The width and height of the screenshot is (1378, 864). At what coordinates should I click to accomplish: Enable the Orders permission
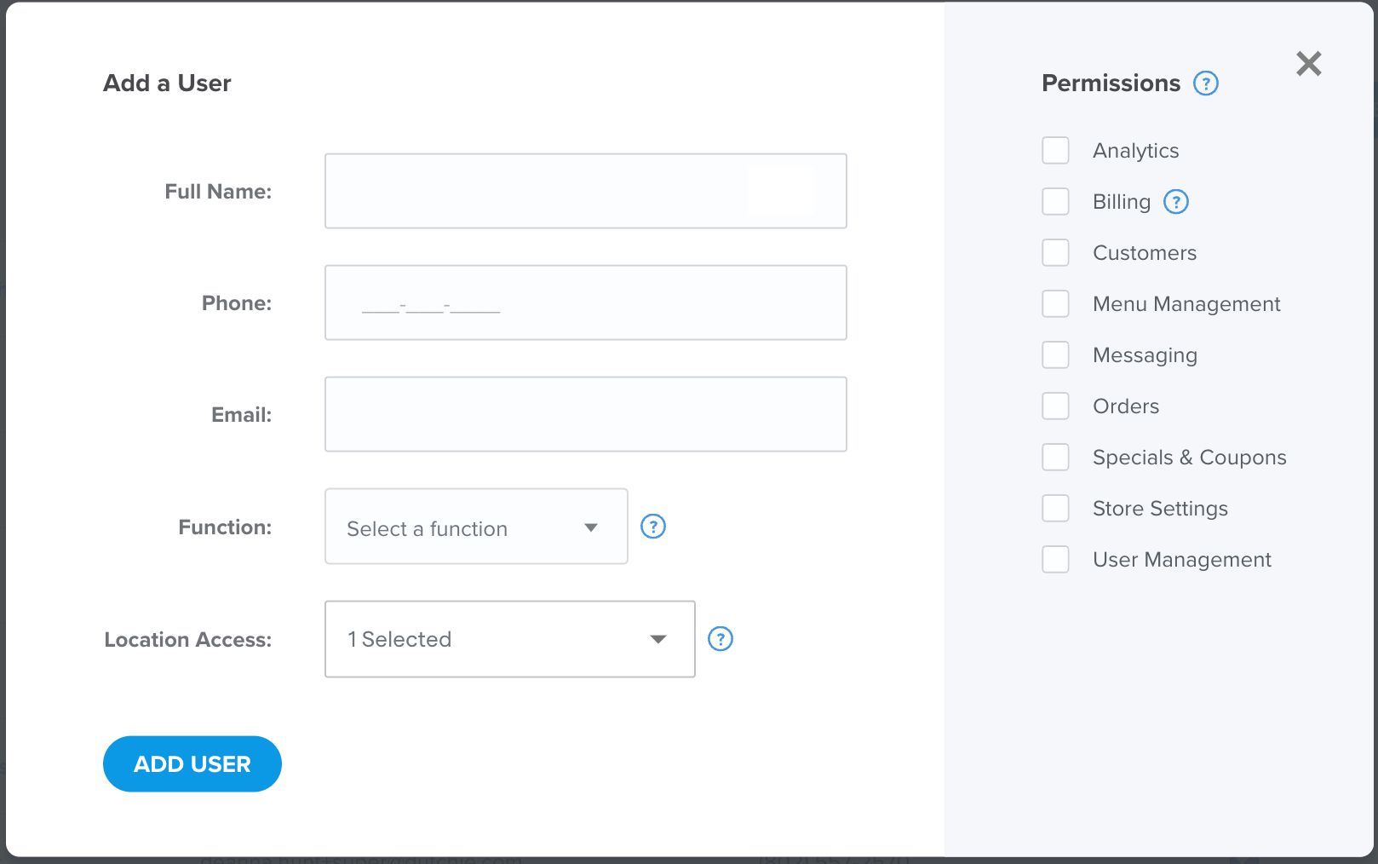point(1055,406)
